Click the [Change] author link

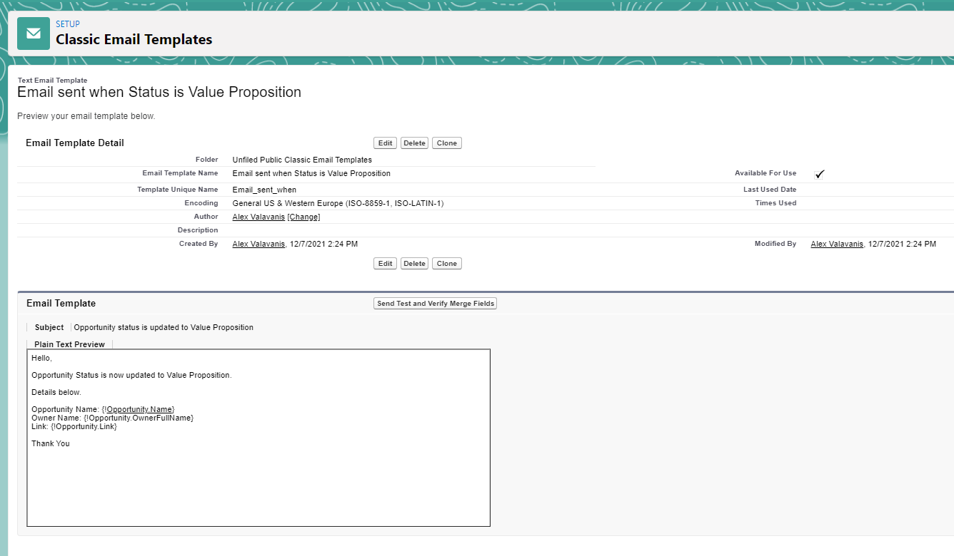coord(303,217)
